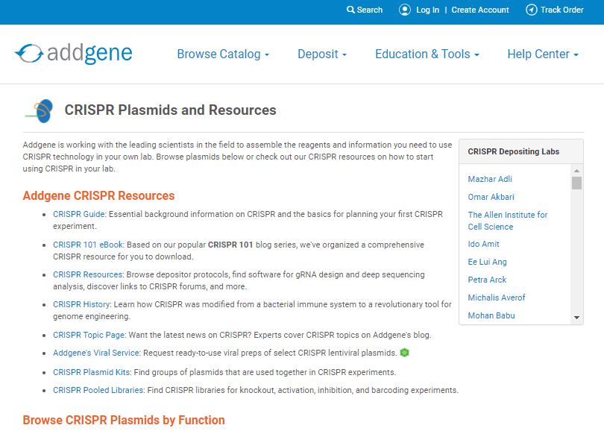Click Create Account link
The image size is (604, 431).
(480, 10)
